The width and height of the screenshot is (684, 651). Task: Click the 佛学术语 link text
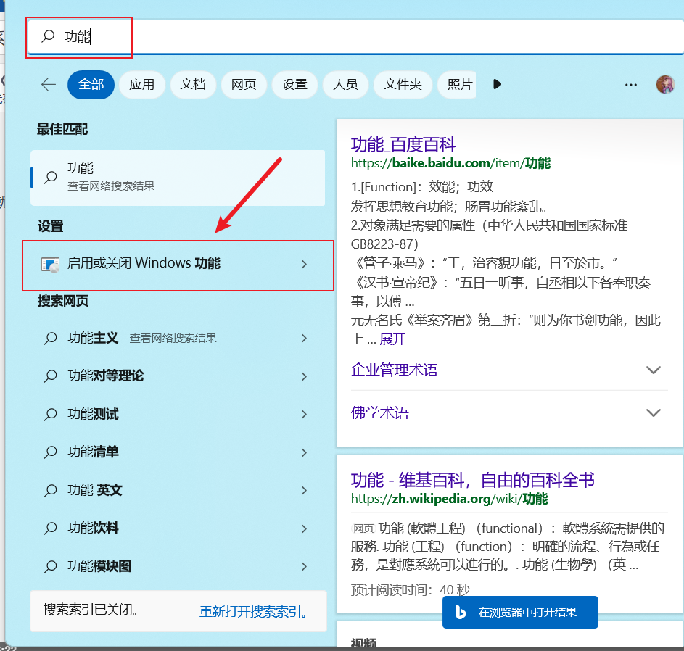(x=379, y=412)
